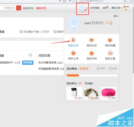
Task: Click the 可兑换 label
Action: click(x=89, y=83)
